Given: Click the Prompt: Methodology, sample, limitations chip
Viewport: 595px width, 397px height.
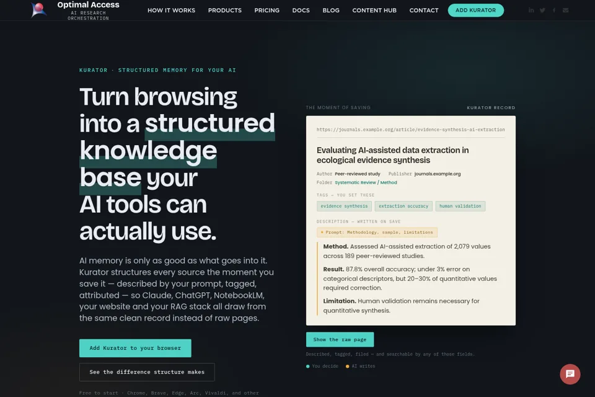Looking at the screenshot, I should (377, 232).
